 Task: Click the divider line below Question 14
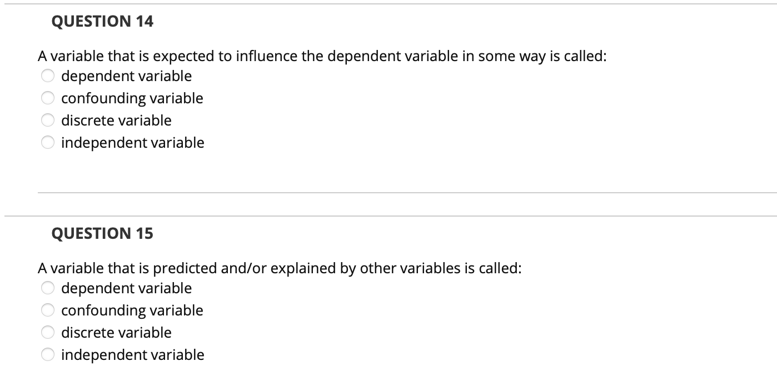coord(389,193)
